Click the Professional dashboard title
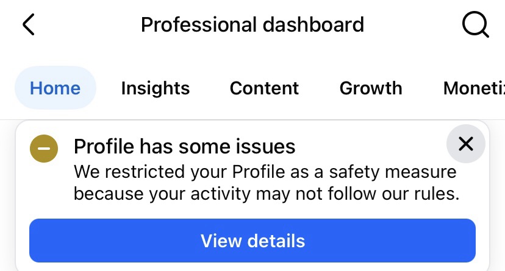This screenshot has width=505, height=271. point(253,25)
